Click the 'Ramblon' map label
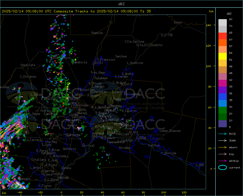 (x=97, y=33)
